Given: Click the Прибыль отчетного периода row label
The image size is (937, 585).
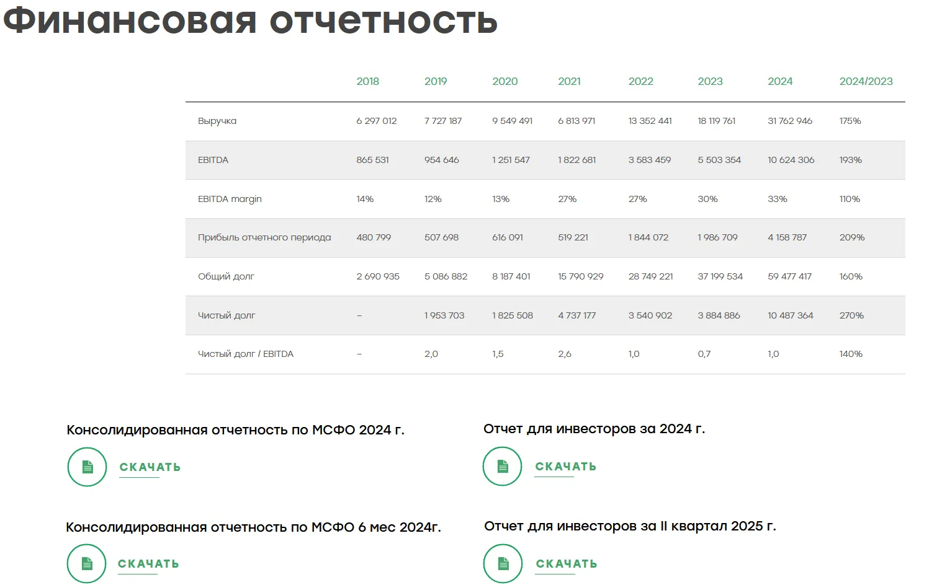Looking at the screenshot, I should [264, 237].
